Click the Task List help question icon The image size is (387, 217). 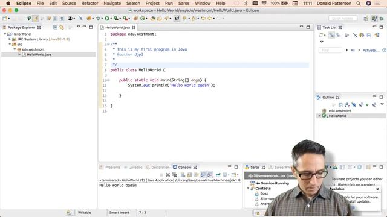pyautogui.click(x=385, y=50)
